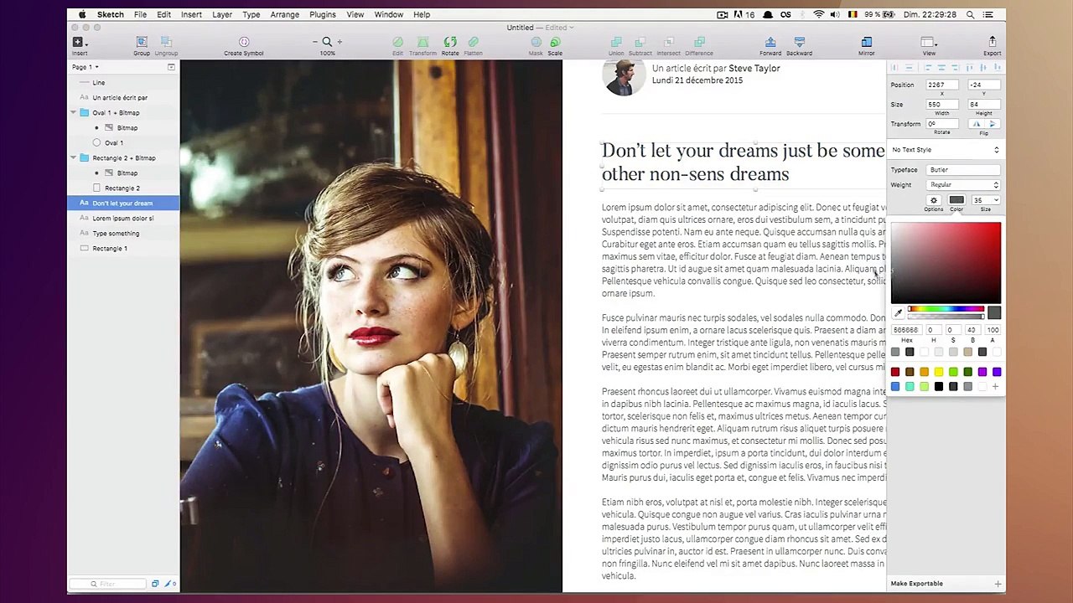Select the Rotate tool
The image size is (1073, 603).
point(450,42)
